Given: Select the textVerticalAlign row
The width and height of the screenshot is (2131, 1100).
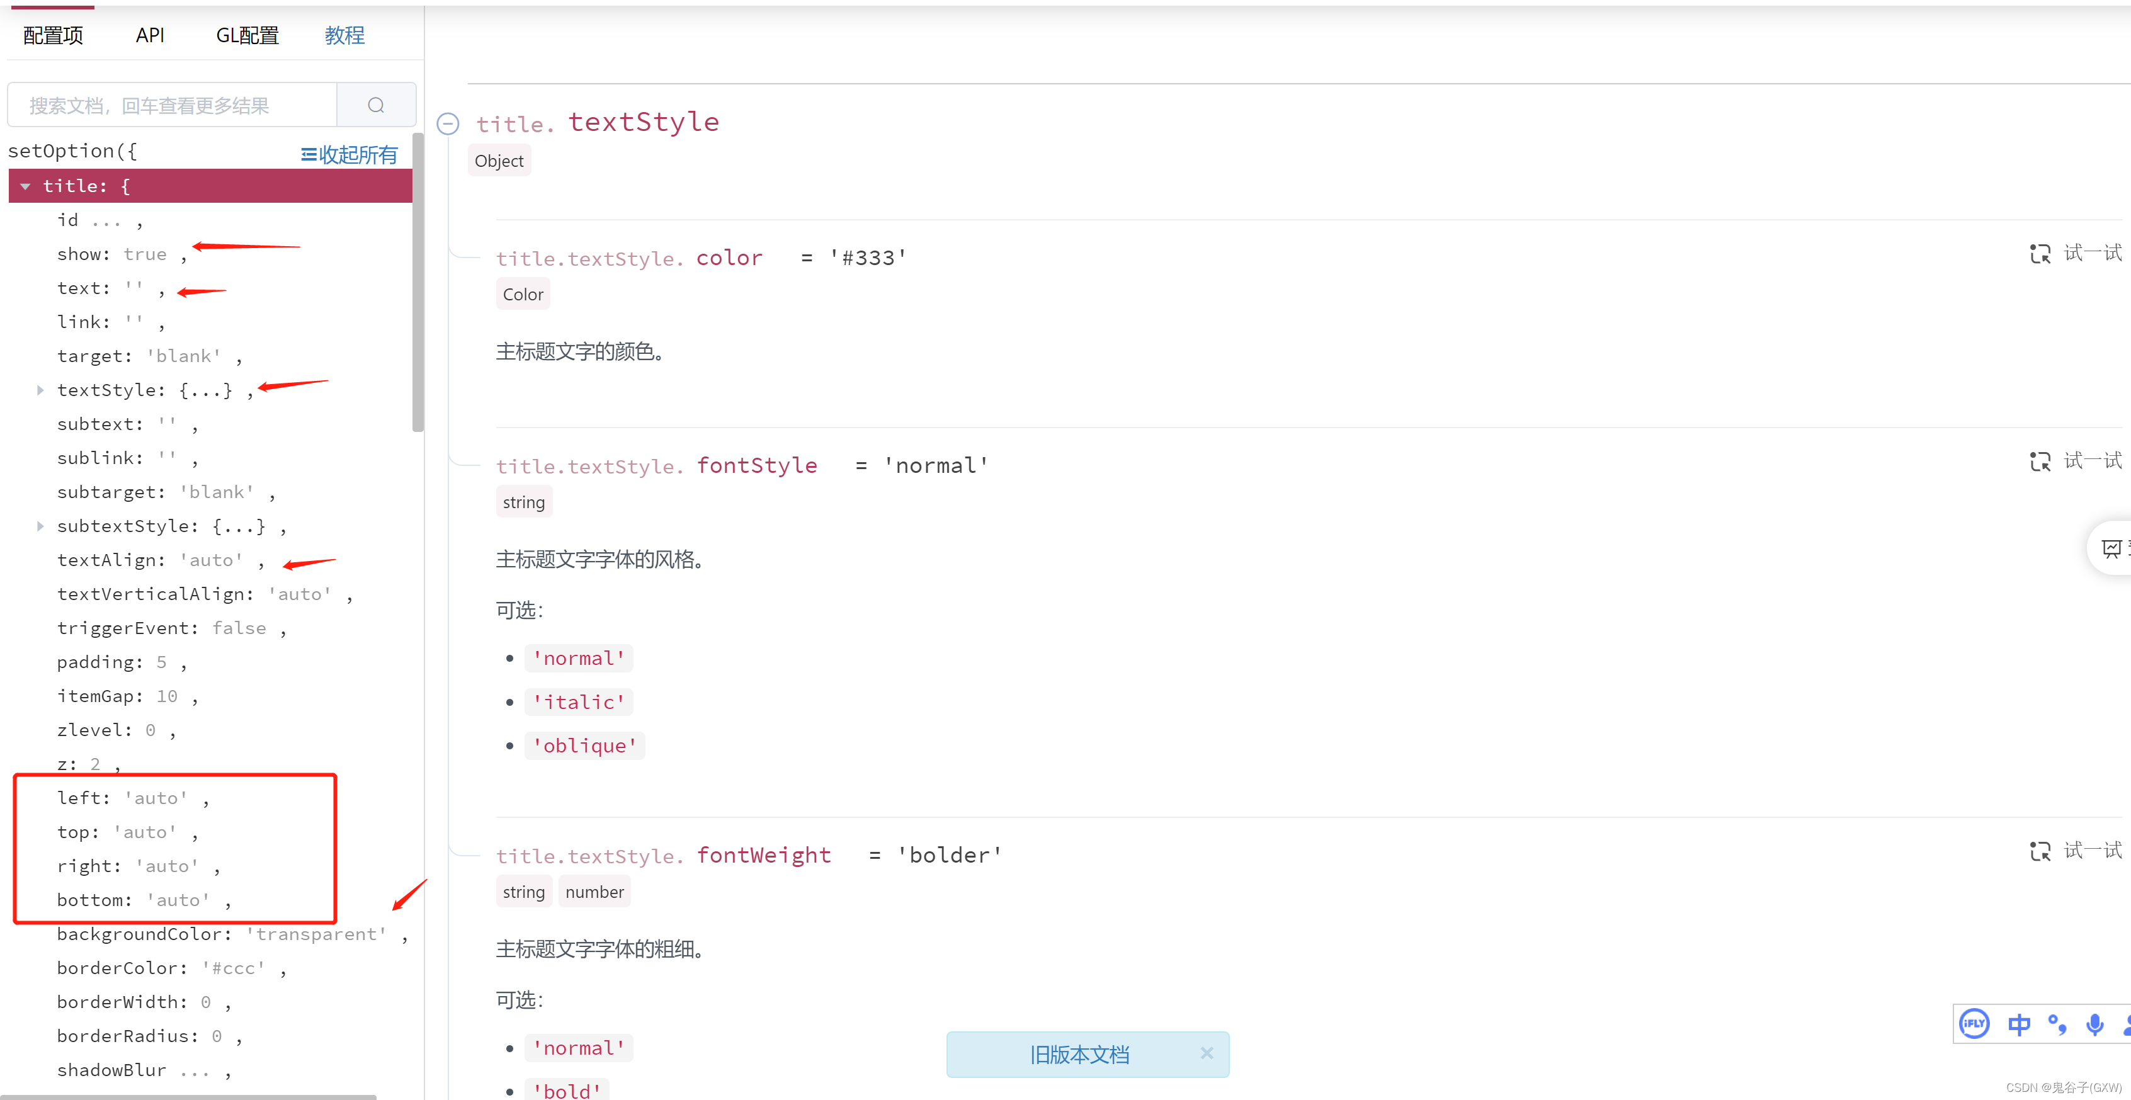Looking at the screenshot, I should tap(210, 594).
